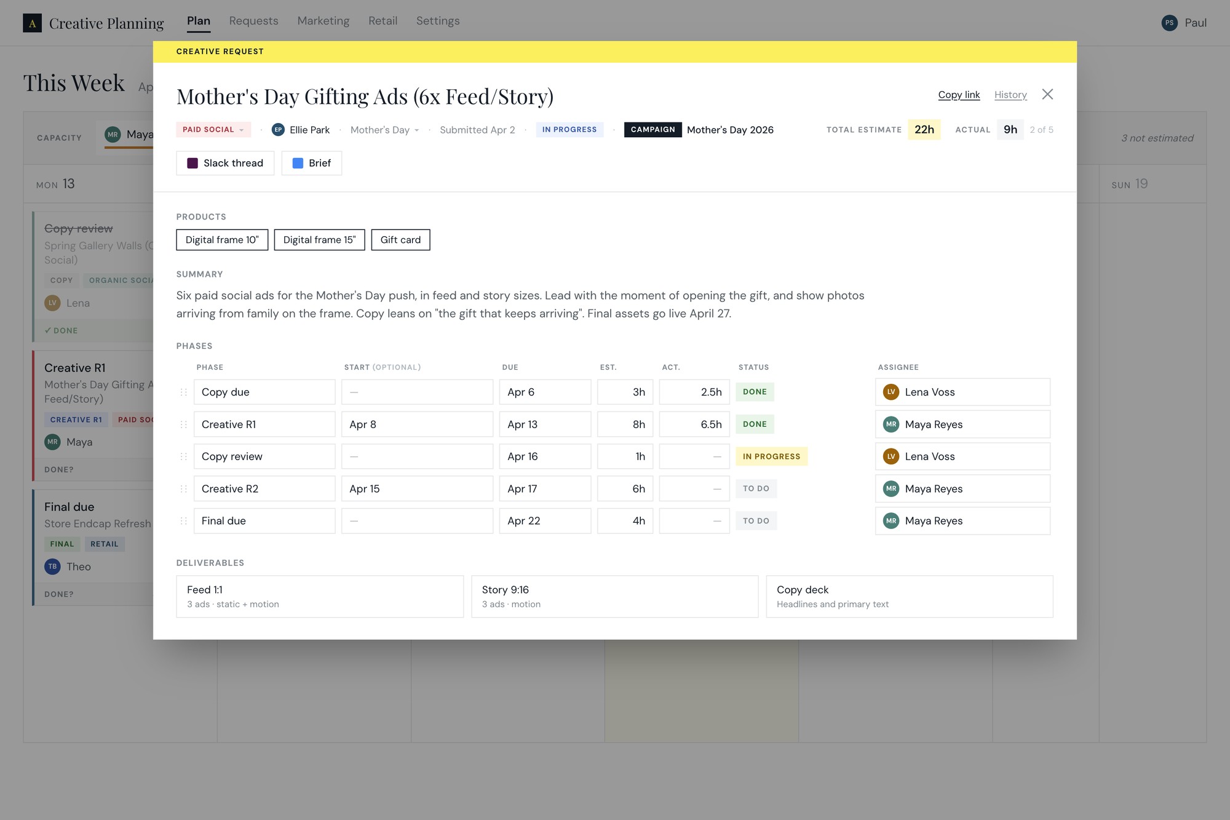Open the Brief button
Viewport: 1230px width, 820px height.
(312, 163)
